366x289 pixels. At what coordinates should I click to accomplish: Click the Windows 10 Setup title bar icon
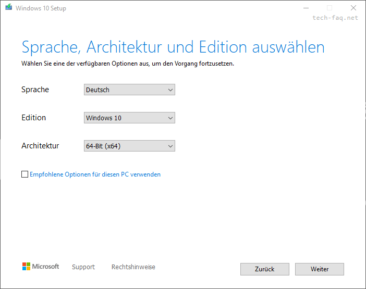pos(9,7)
